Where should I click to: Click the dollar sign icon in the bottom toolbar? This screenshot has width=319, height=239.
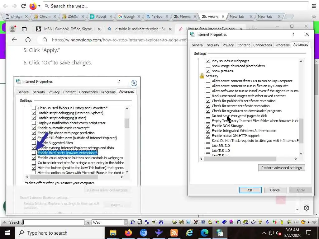click(x=267, y=222)
